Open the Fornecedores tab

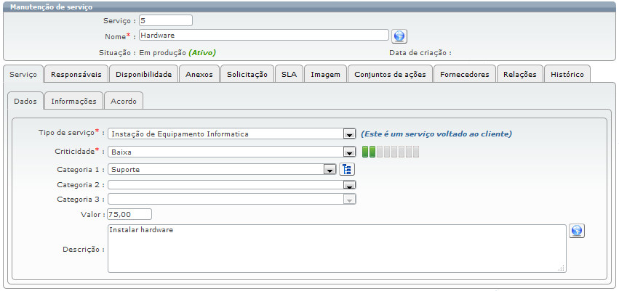click(465, 74)
